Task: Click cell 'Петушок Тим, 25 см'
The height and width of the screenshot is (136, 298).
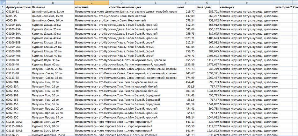Action: click(x=53, y=86)
